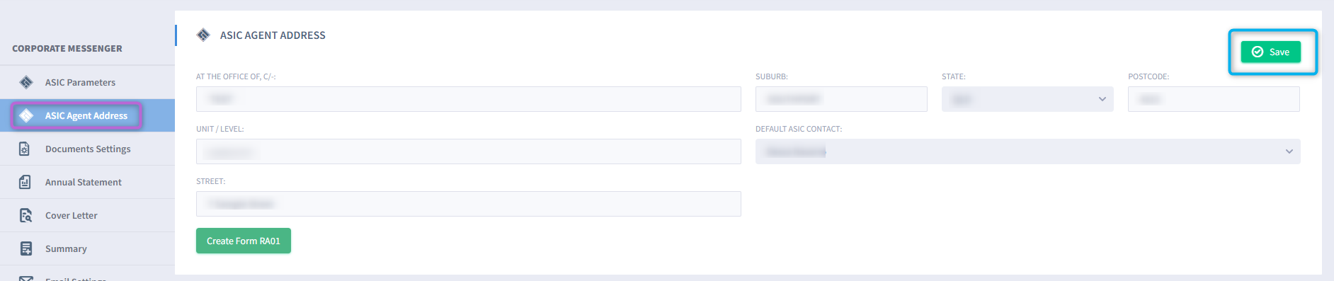
Task: Click the chevron arrow of State selector
Action: click(1102, 99)
